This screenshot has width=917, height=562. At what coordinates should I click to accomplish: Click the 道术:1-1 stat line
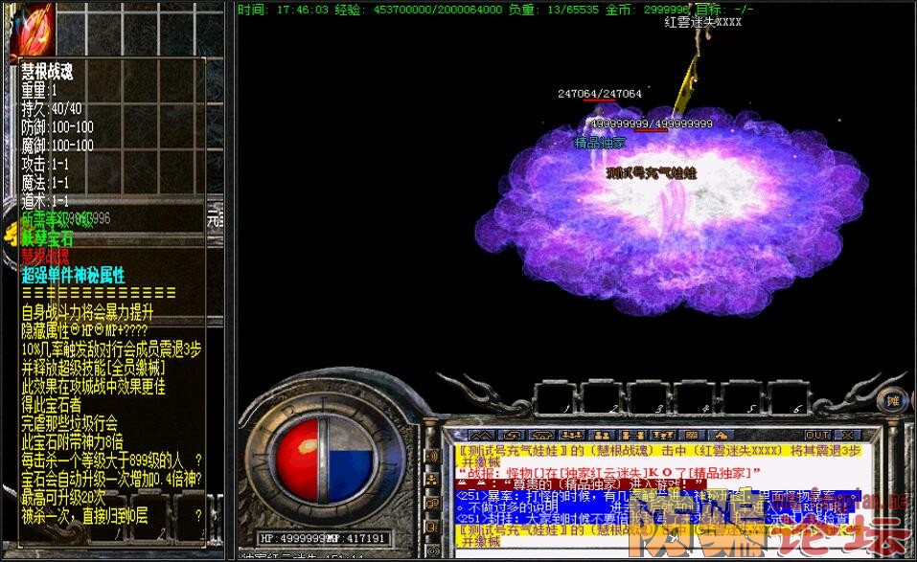(x=45, y=202)
